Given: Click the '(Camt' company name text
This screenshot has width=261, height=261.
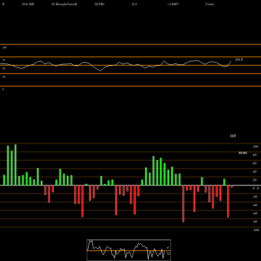Looking at the screenshot, I should [209, 4].
